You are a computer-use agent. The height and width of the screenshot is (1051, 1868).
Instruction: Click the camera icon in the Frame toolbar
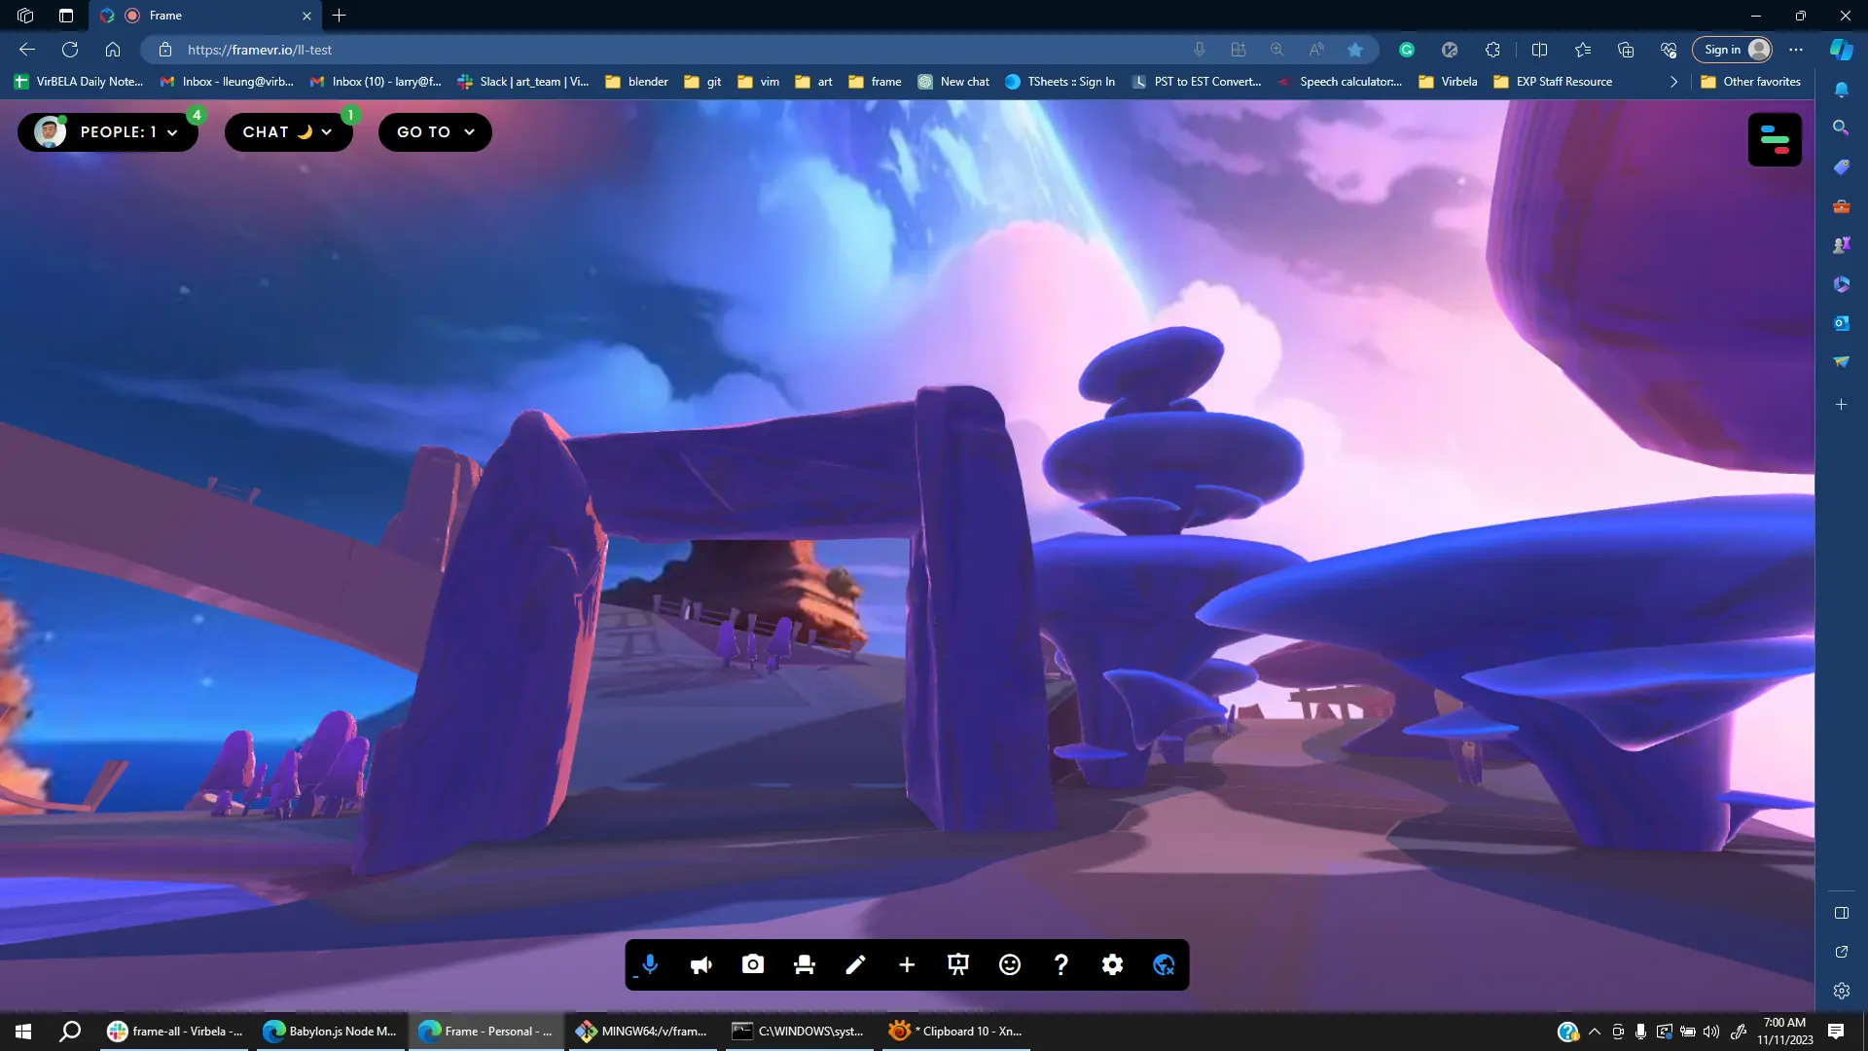click(752, 964)
